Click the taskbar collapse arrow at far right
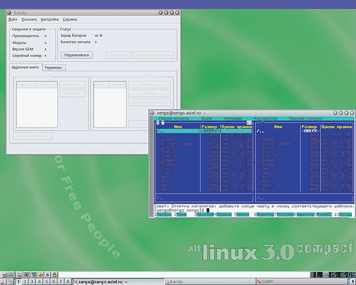This screenshot has height=285, width=356. pyautogui.click(x=353, y=282)
